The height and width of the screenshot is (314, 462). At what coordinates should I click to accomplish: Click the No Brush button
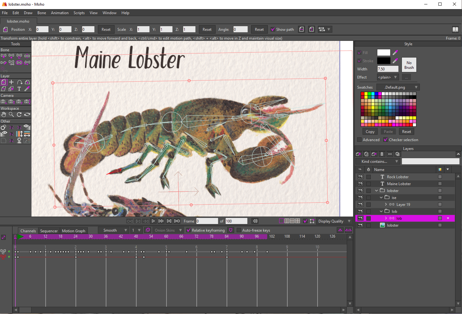(x=409, y=65)
